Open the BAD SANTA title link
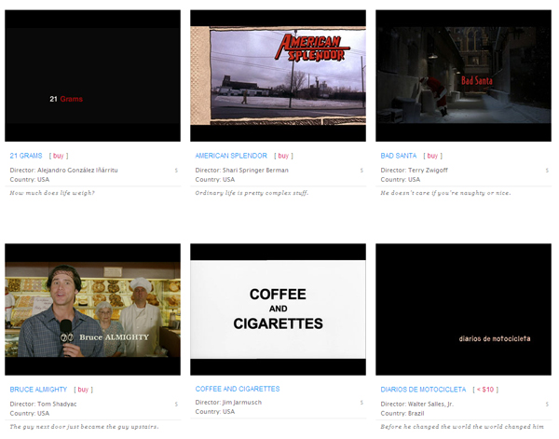Screen dimensions: 559x439 tap(399, 156)
